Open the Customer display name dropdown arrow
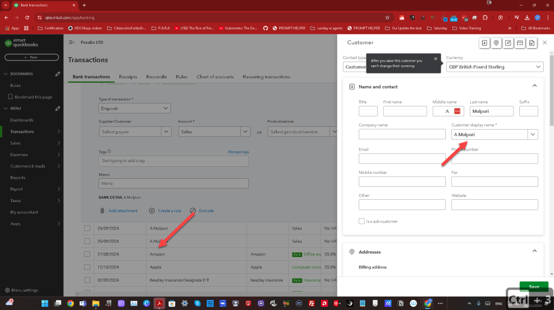The width and height of the screenshot is (554, 310). click(533, 134)
